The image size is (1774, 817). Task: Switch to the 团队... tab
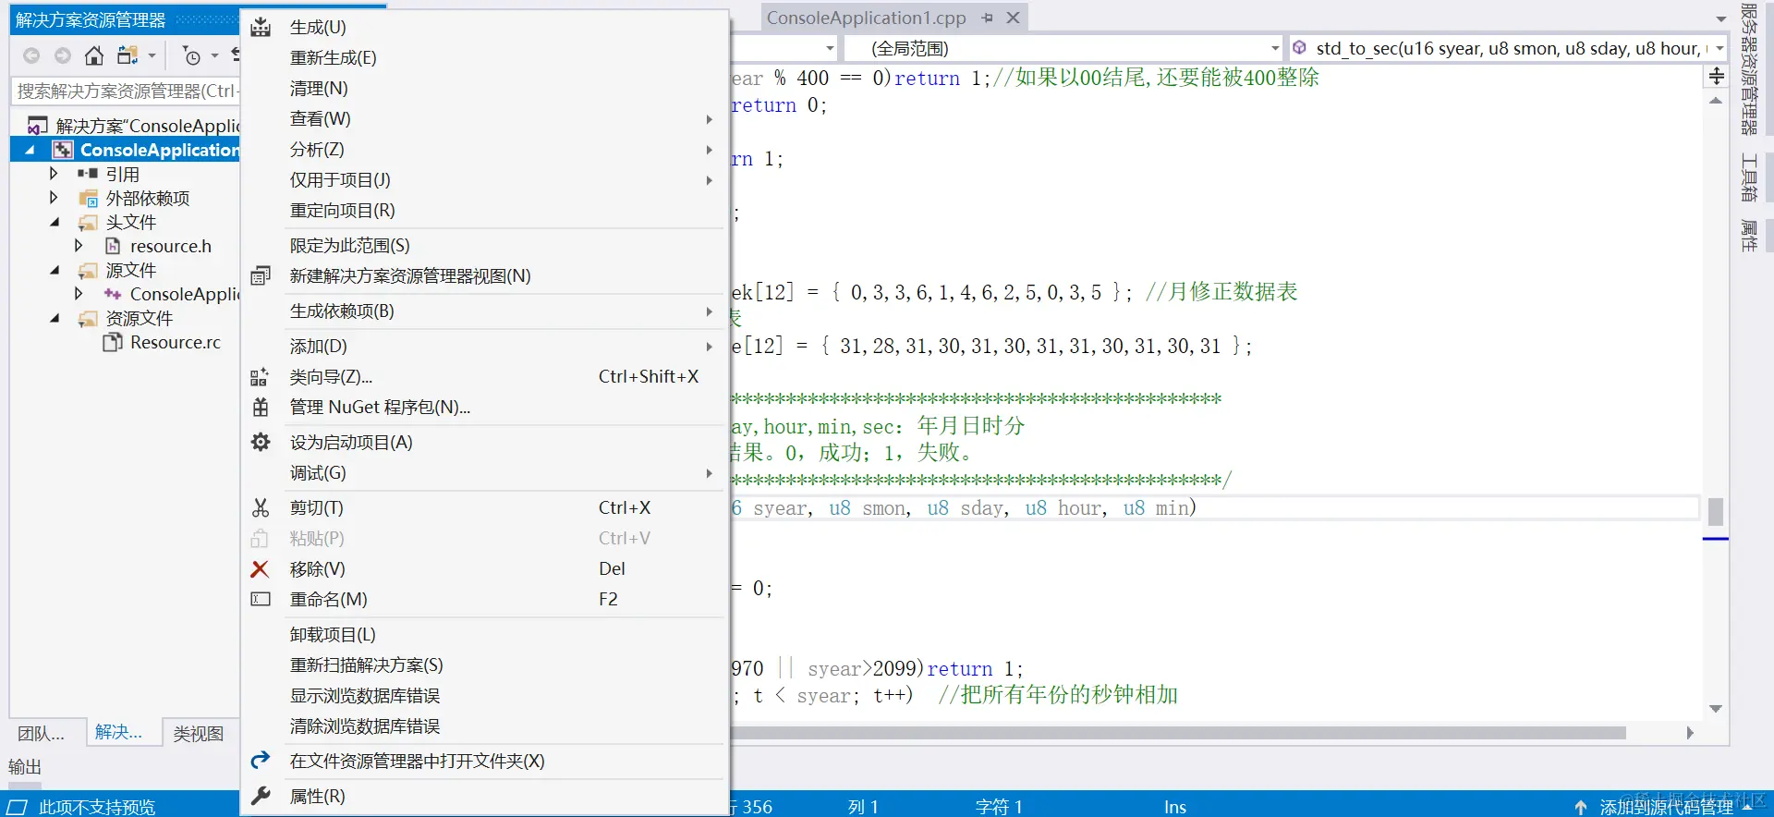click(x=42, y=733)
